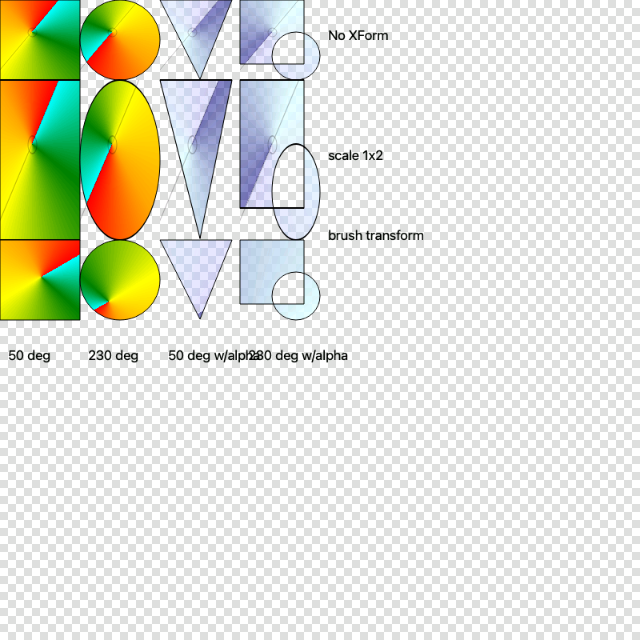Select the bottom-row rainbow gradient circle
Viewport: 640px width, 640px height.
120,280
